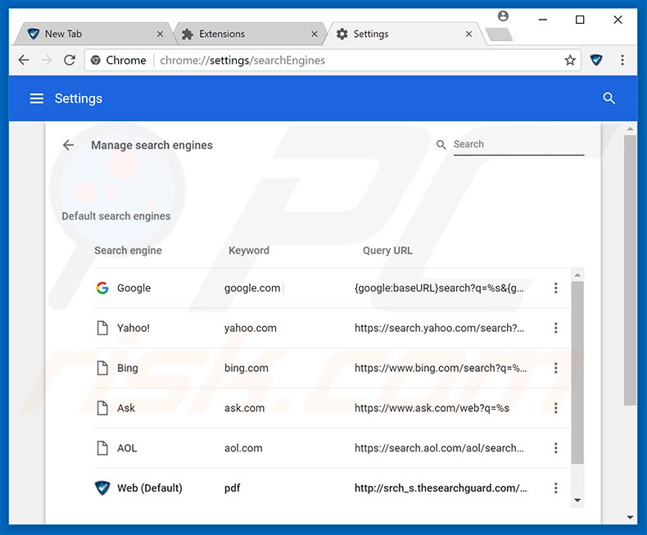Image resolution: width=647 pixels, height=535 pixels.
Task: Click the www.bing.com query URL
Action: 441,368
